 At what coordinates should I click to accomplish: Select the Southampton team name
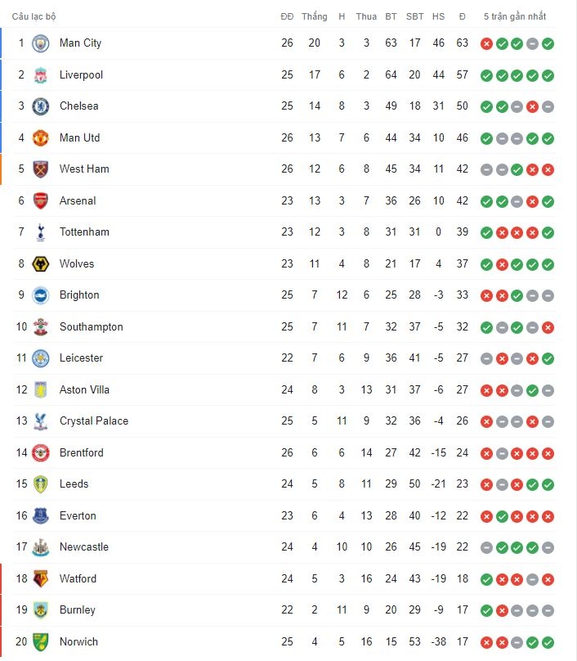pos(92,327)
